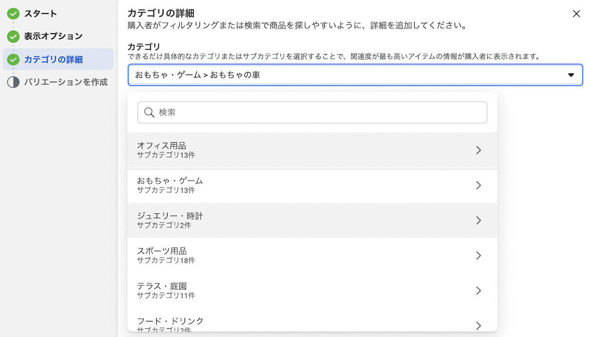This screenshot has height=337, width=589.
Task: Expand オフィス用品 chevron arrow
Action: 479,150
